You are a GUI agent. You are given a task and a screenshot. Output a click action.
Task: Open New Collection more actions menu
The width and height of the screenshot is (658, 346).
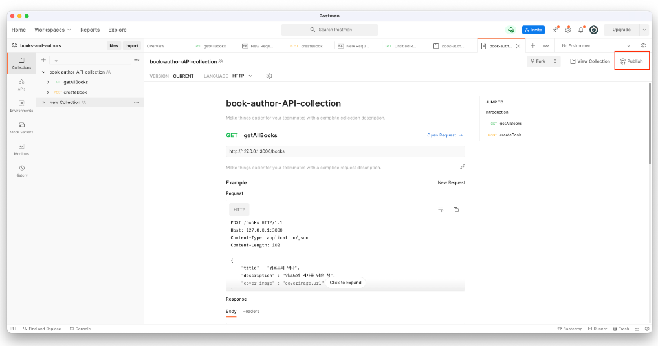[x=137, y=102]
